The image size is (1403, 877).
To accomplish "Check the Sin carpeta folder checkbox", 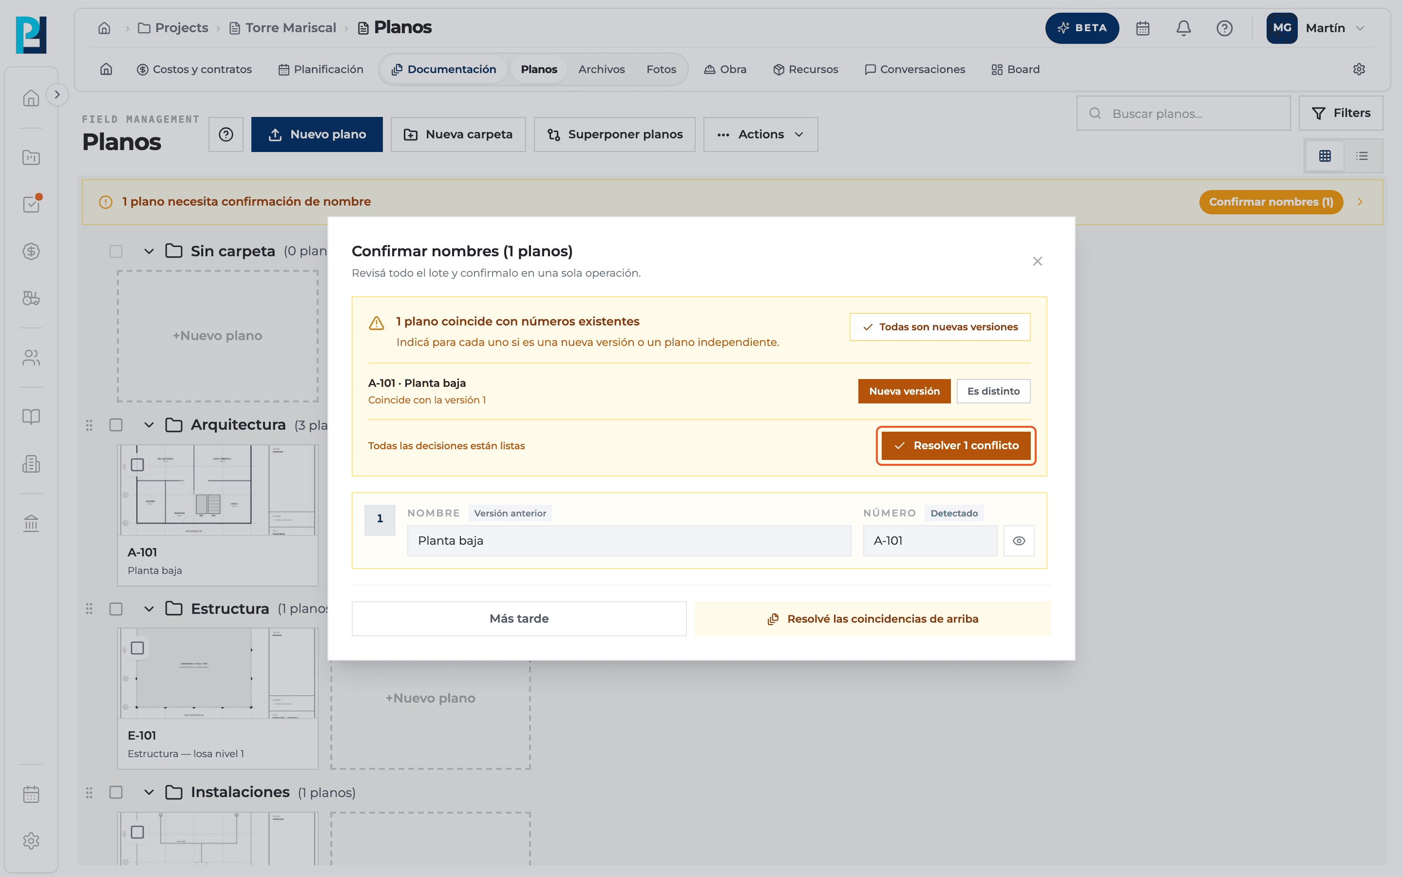I will [x=116, y=251].
